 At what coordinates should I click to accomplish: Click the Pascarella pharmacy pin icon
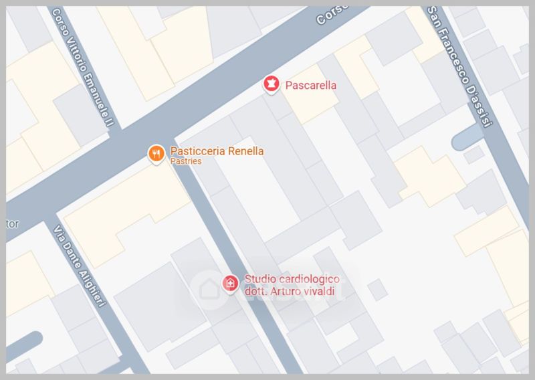point(272,84)
